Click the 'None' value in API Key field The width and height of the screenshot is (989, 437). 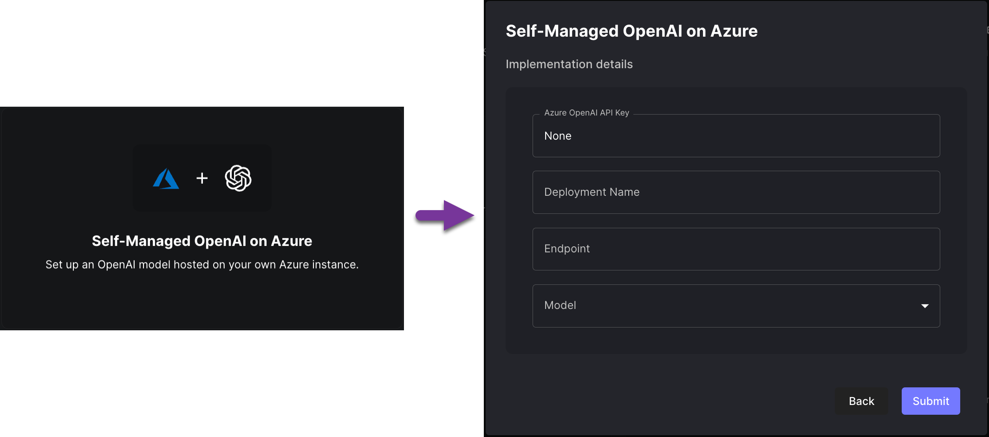coord(558,136)
